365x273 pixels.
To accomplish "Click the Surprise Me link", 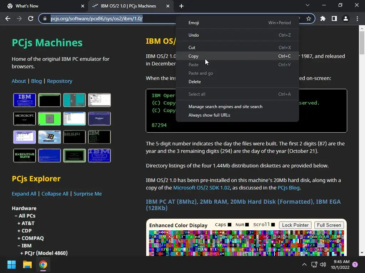I will (88, 194).
